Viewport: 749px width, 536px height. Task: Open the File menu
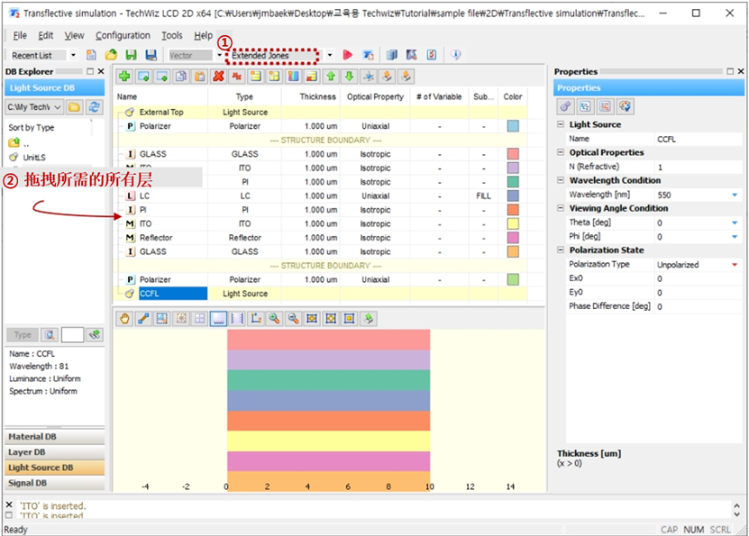tap(20, 35)
